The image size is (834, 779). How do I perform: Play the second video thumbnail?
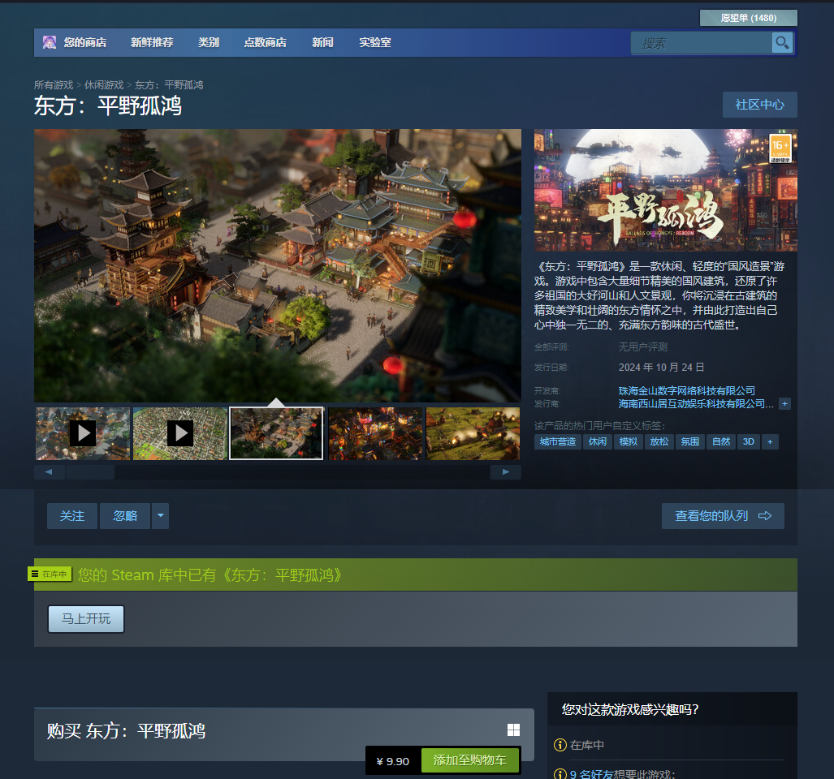[x=179, y=433]
